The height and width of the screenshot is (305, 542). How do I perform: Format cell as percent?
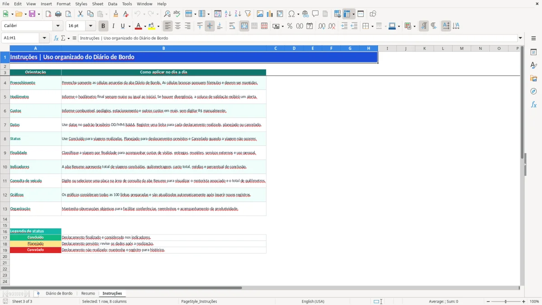290,26
